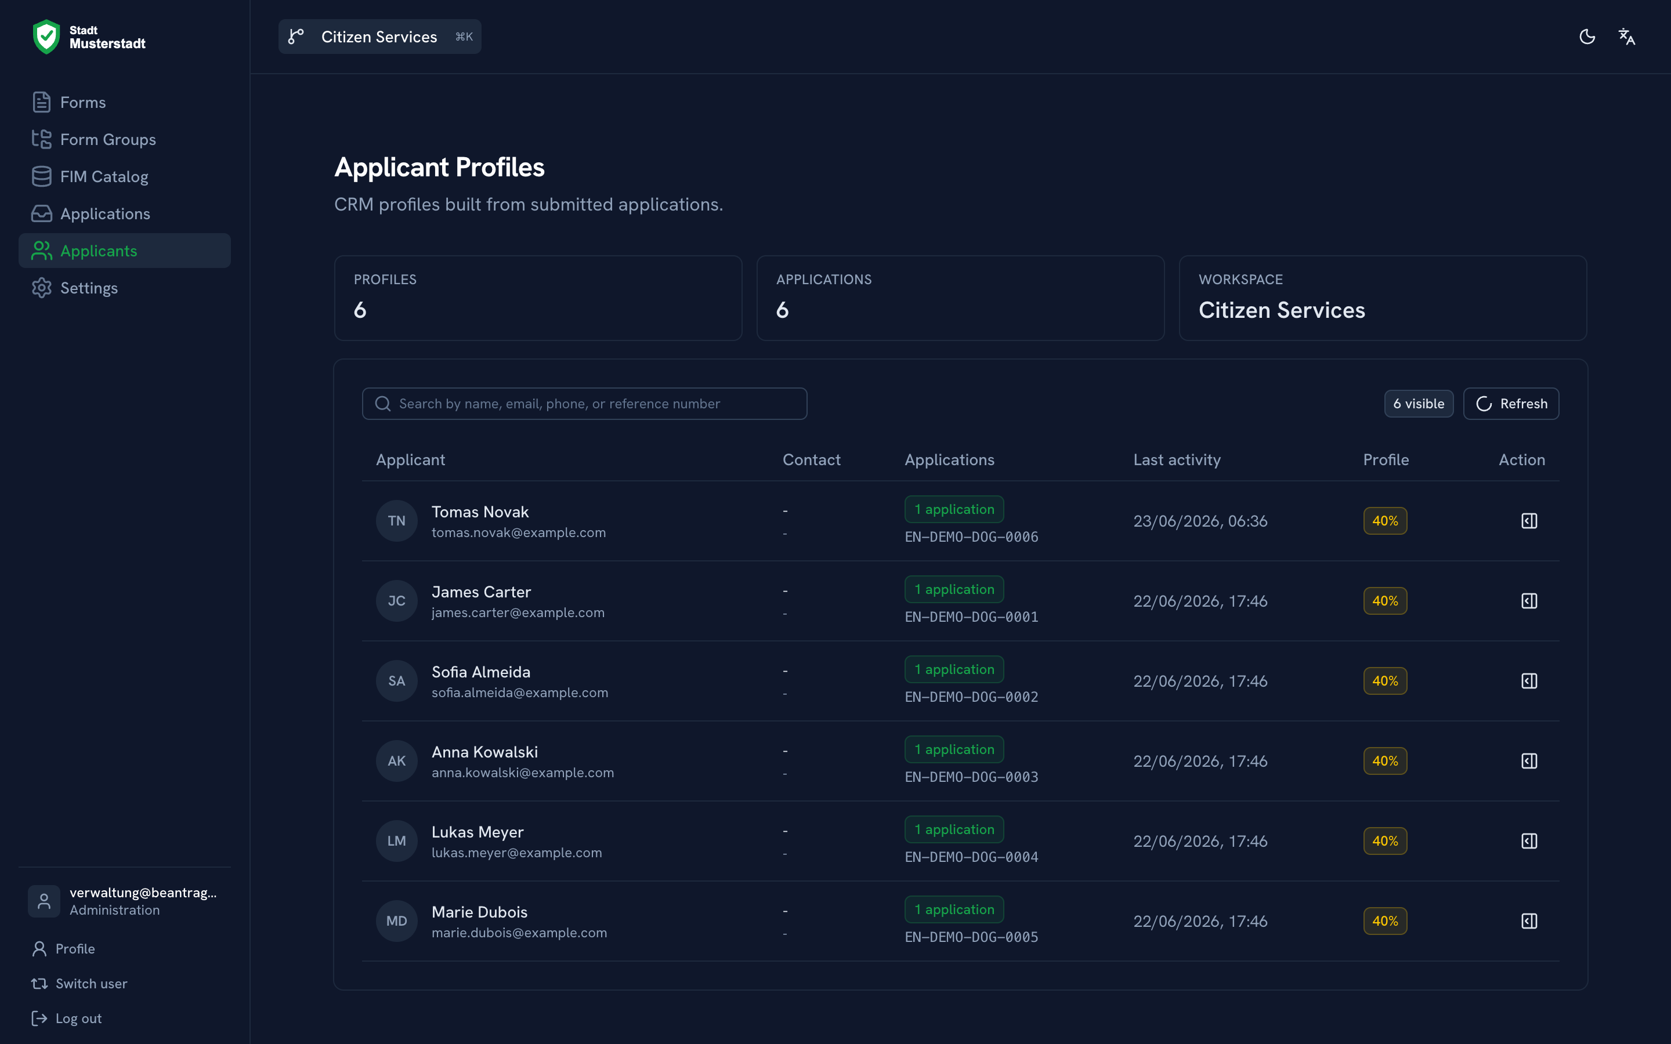Go to FIM Catalog
The width and height of the screenshot is (1671, 1044).
pyautogui.click(x=124, y=177)
